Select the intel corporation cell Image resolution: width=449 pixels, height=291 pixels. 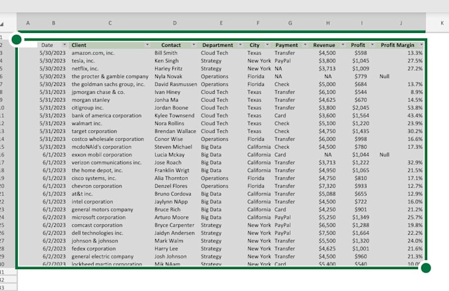tap(92, 202)
